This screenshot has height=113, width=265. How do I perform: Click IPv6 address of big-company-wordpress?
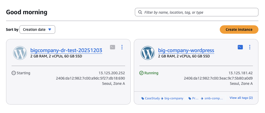tap(218, 78)
